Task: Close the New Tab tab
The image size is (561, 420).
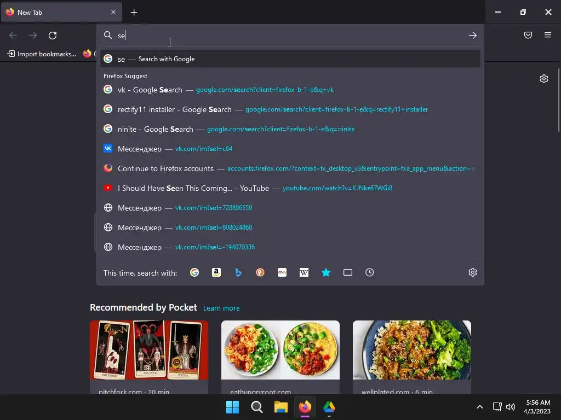Action: (113, 12)
